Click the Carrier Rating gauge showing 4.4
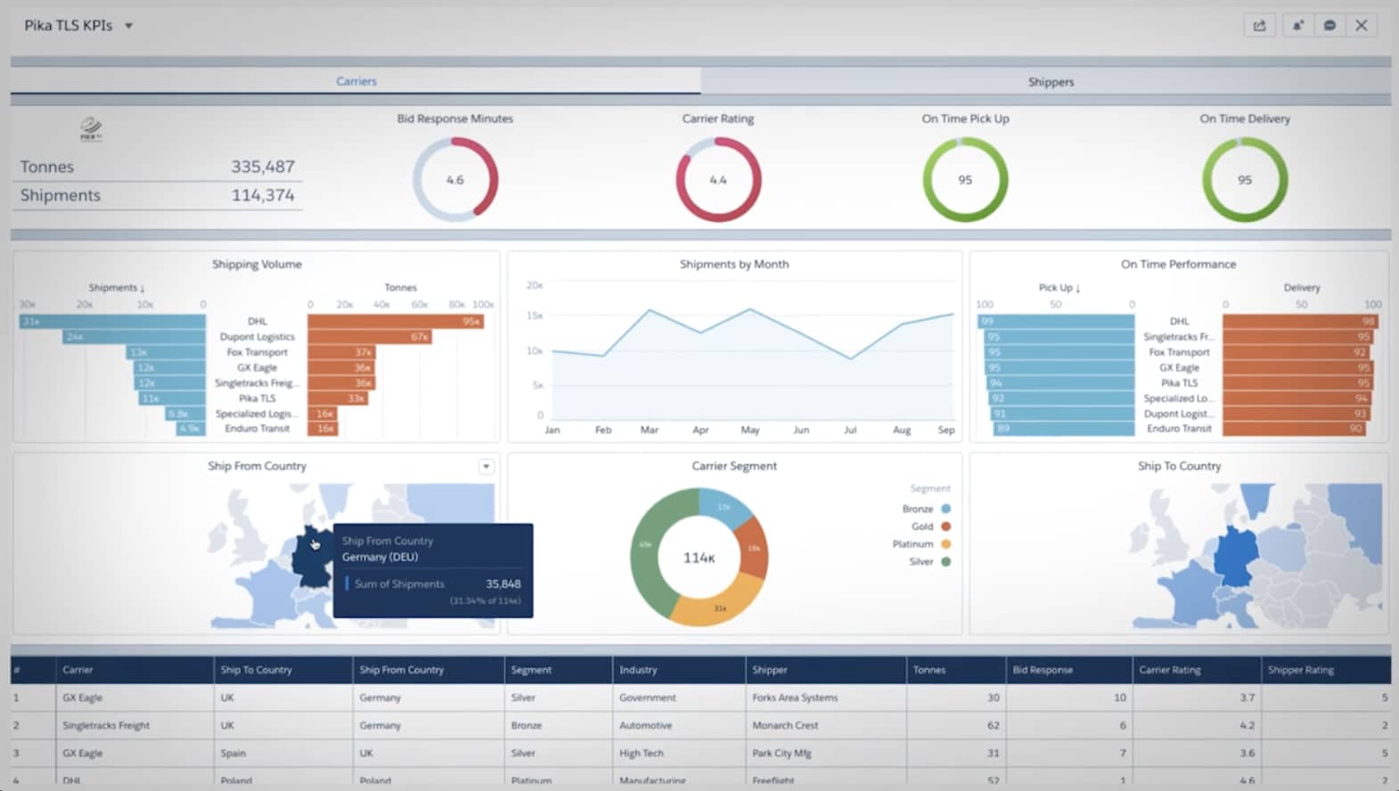Screen dimensions: 1399x791 (718, 179)
